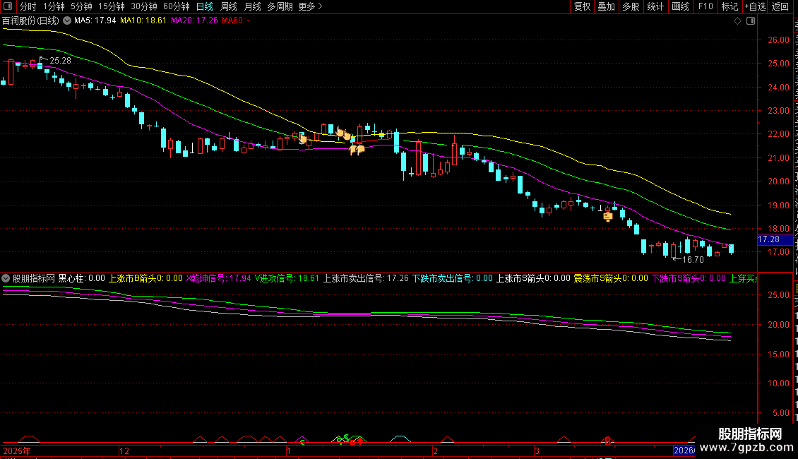Click the MA60 label
The image size is (798, 459).
pyautogui.click(x=236, y=21)
